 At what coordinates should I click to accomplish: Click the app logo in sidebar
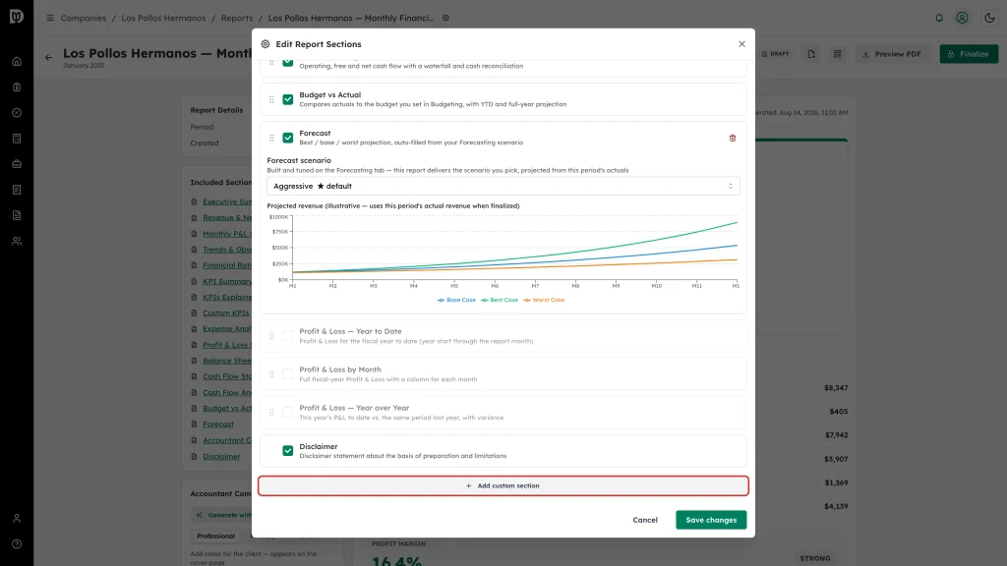(17, 16)
